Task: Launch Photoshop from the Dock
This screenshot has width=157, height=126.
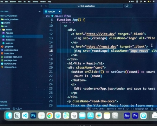Action: click(x=33, y=116)
